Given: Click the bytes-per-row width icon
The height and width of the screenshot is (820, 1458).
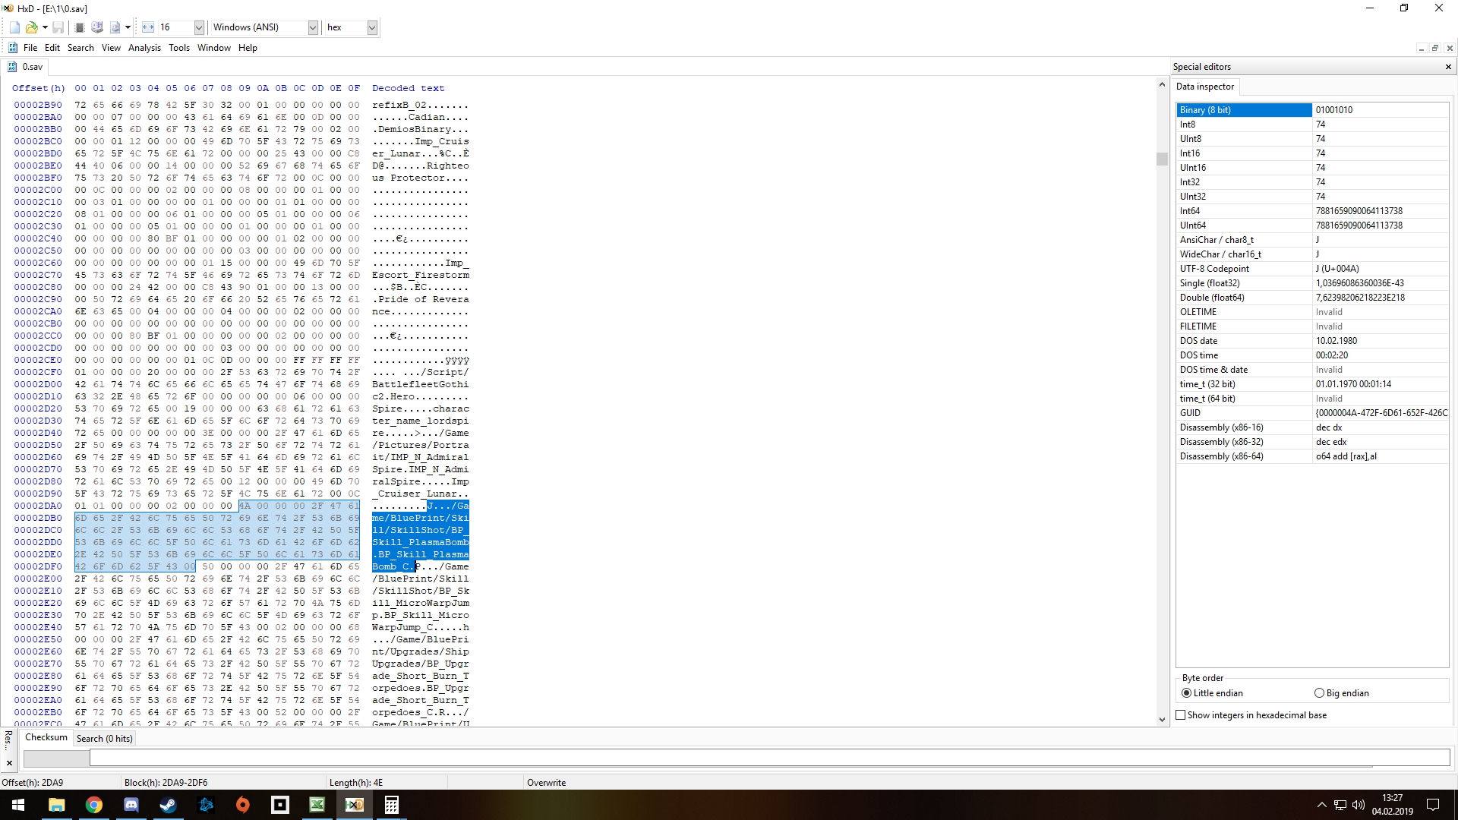Looking at the screenshot, I should click(147, 27).
